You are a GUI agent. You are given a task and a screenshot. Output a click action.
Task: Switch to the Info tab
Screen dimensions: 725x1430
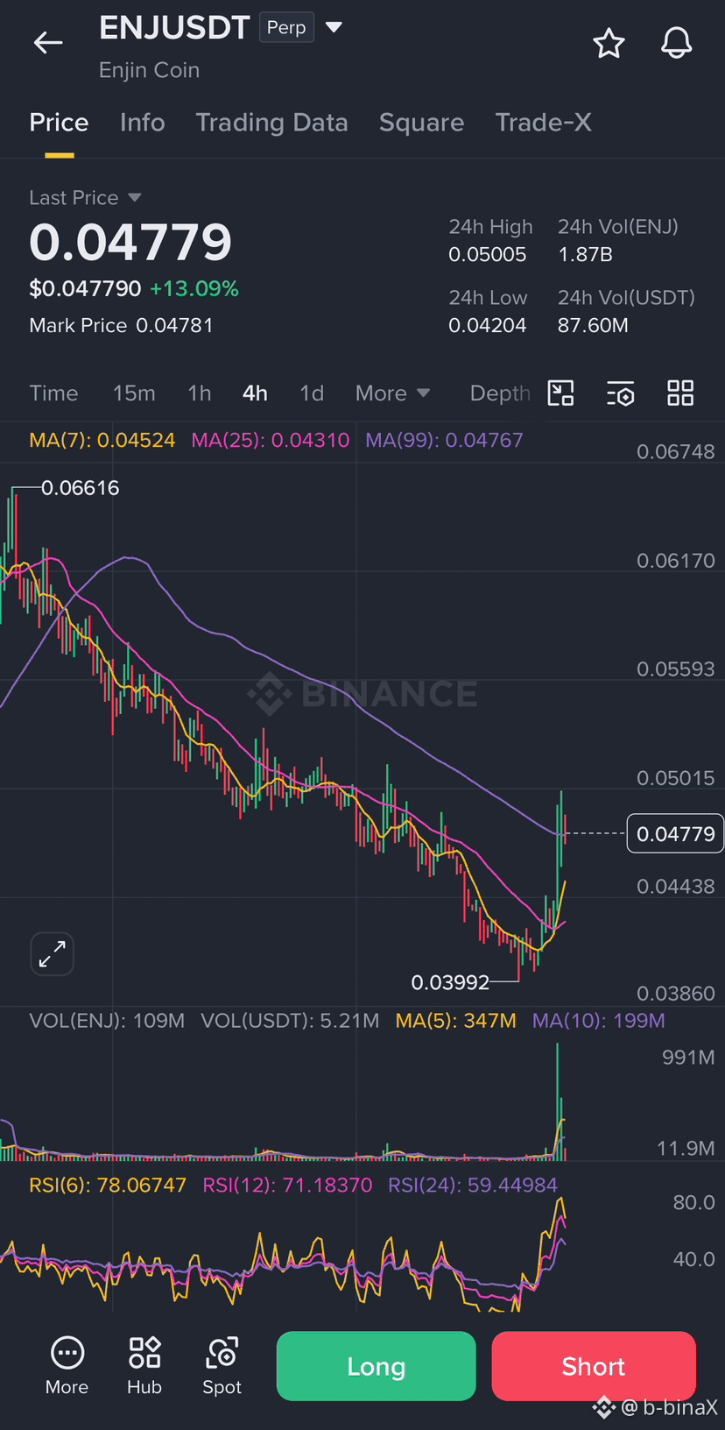click(143, 123)
